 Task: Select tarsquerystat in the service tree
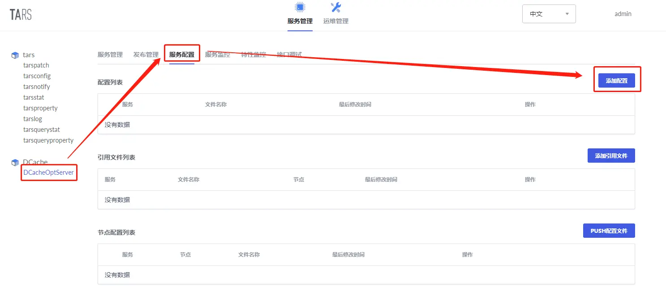[x=41, y=130]
